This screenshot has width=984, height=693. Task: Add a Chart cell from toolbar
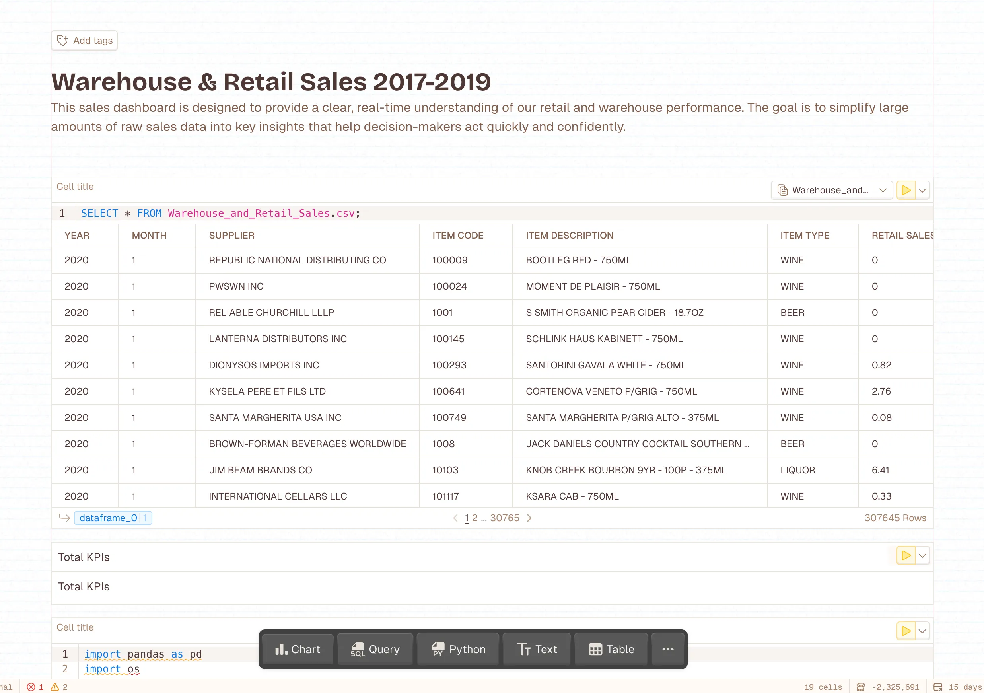pos(298,649)
